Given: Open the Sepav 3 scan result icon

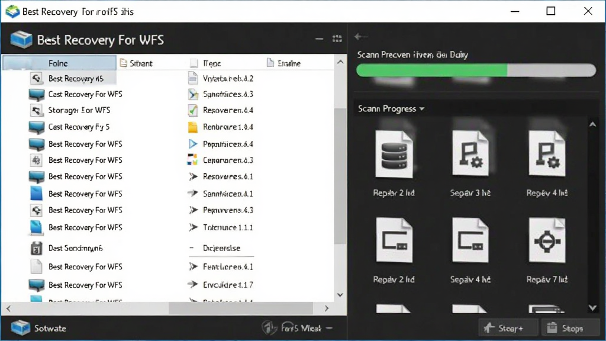Looking at the screenshot, I should click(x=470, y=153).
